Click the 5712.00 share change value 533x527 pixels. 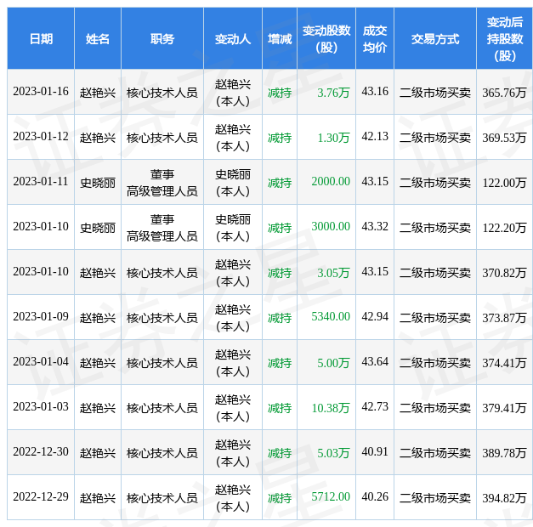coord(331,497)
